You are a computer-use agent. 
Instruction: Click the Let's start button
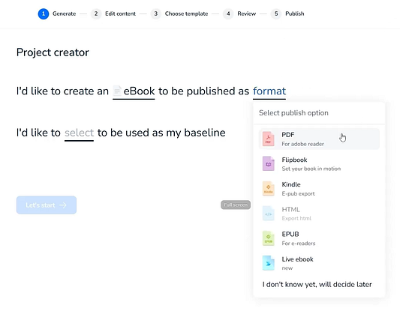[x=47, y=205]
